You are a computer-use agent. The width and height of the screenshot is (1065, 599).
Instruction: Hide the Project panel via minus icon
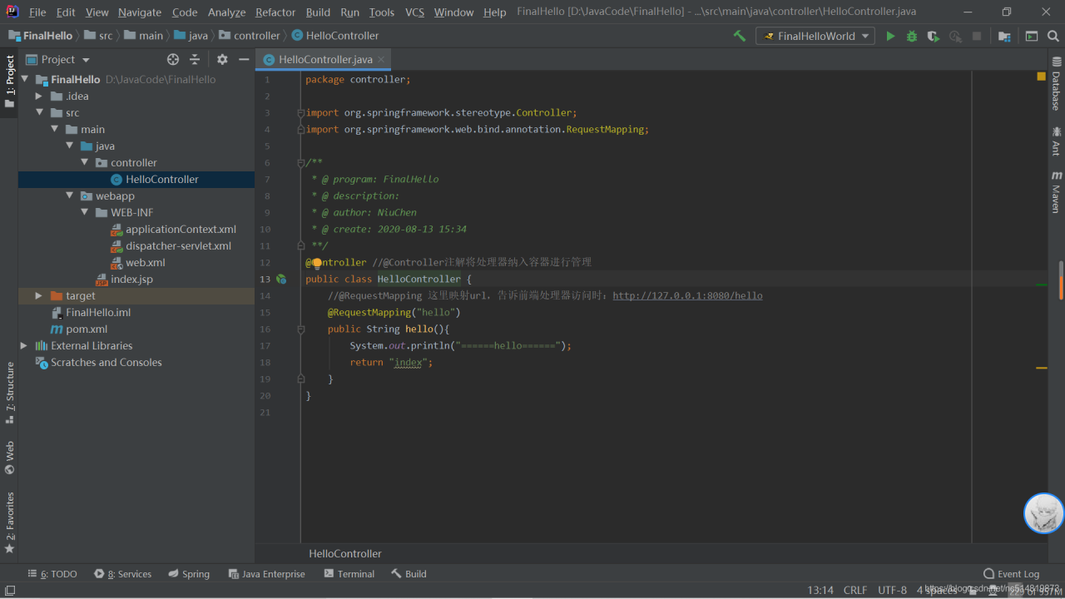[244, 59]
